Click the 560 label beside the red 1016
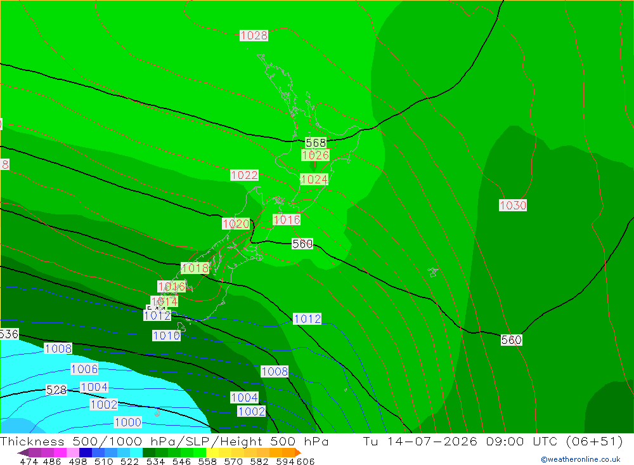 pyautogui.click(x=302, y=244)
